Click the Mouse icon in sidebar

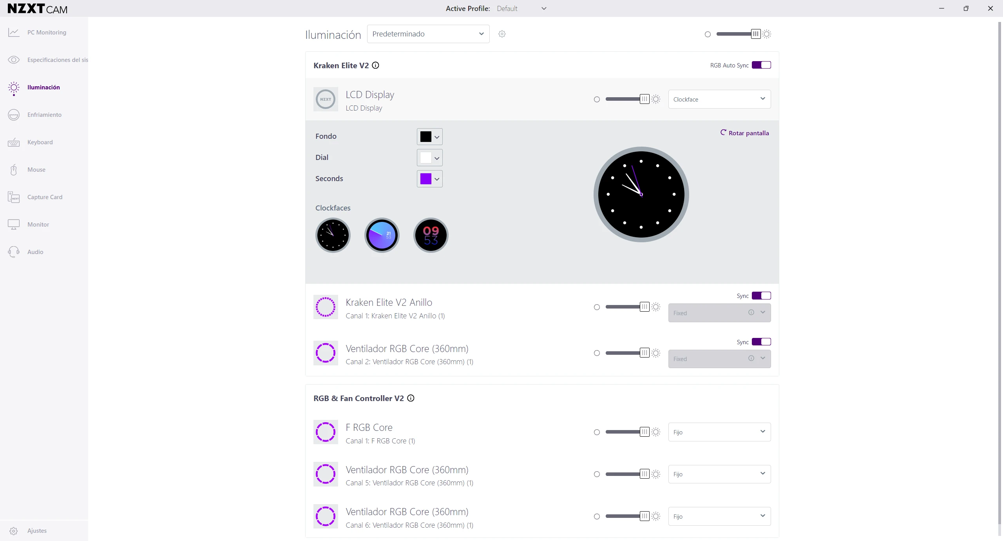14,170
